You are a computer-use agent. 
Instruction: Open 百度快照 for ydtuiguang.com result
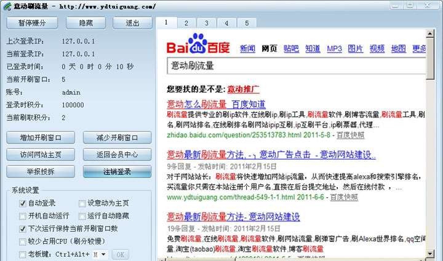[x=344, y=197]
